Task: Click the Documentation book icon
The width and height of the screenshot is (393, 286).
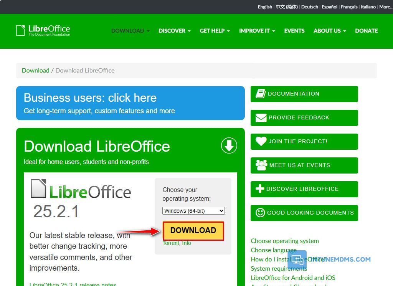Action: click(261, 94)
